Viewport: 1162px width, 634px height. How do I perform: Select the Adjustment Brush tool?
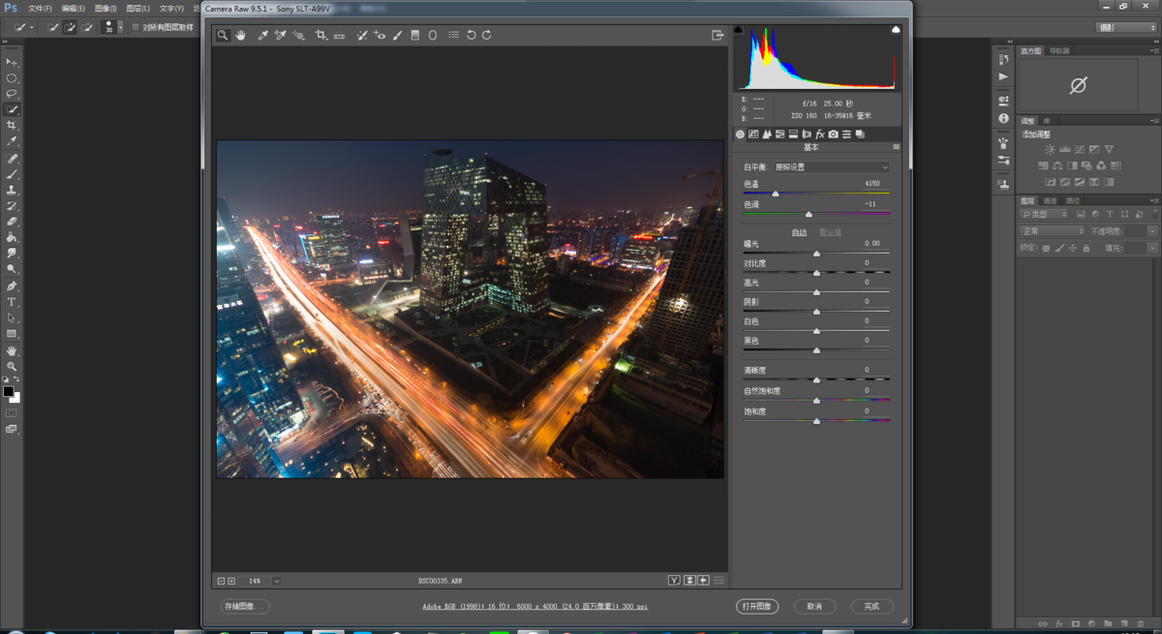coord(398,35)
